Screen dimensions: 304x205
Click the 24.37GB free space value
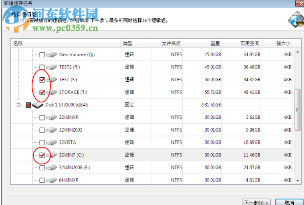pos(252,167)
